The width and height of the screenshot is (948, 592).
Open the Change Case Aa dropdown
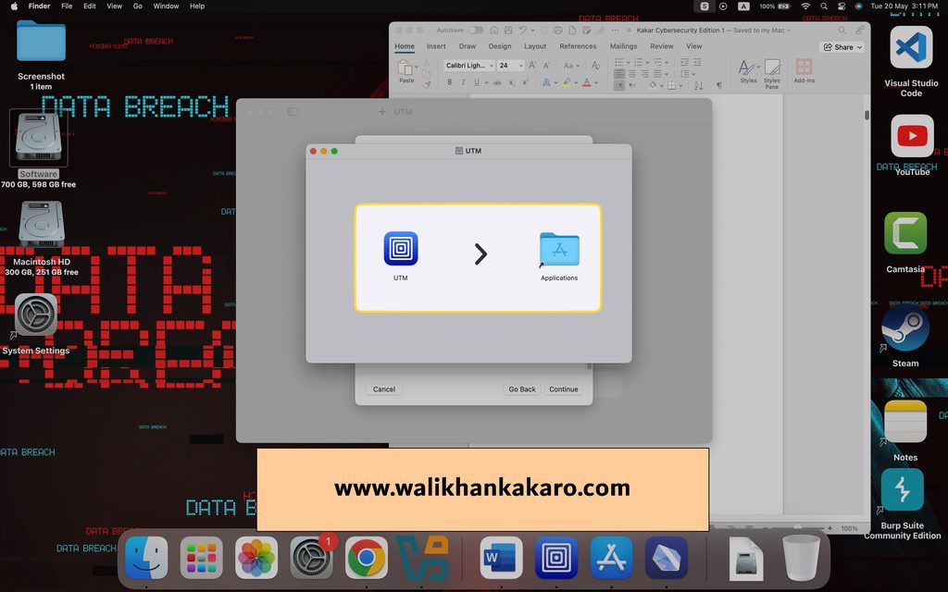[x=571, y=66]
